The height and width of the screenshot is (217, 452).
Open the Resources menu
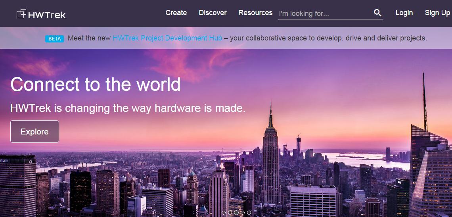coord(255,13)
